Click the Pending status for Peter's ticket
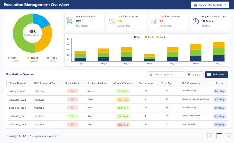Viewport: 234px width, 143px height. tap(219, 99)
